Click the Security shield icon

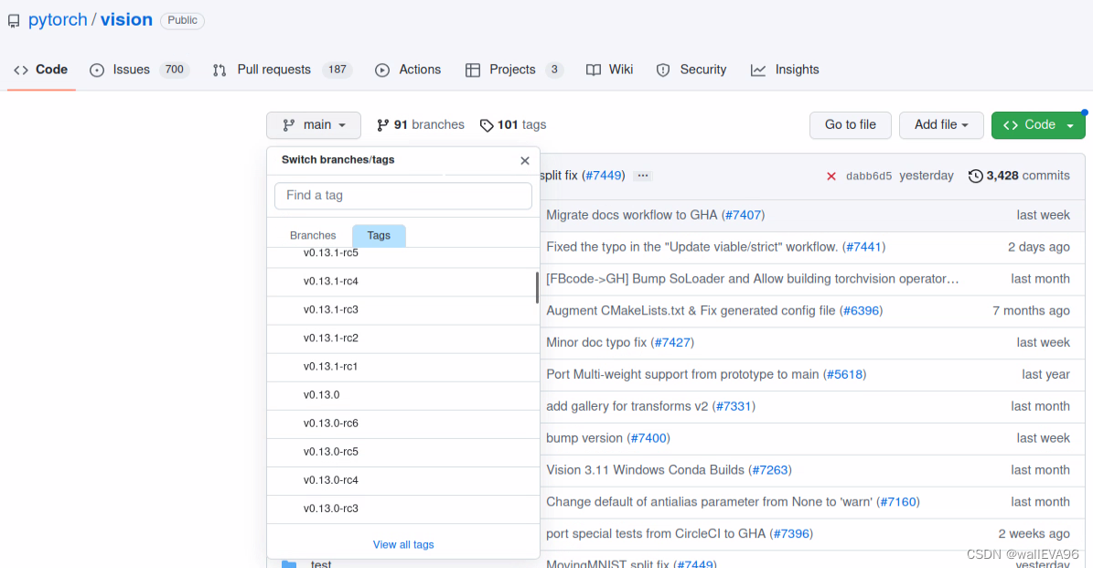663,70
